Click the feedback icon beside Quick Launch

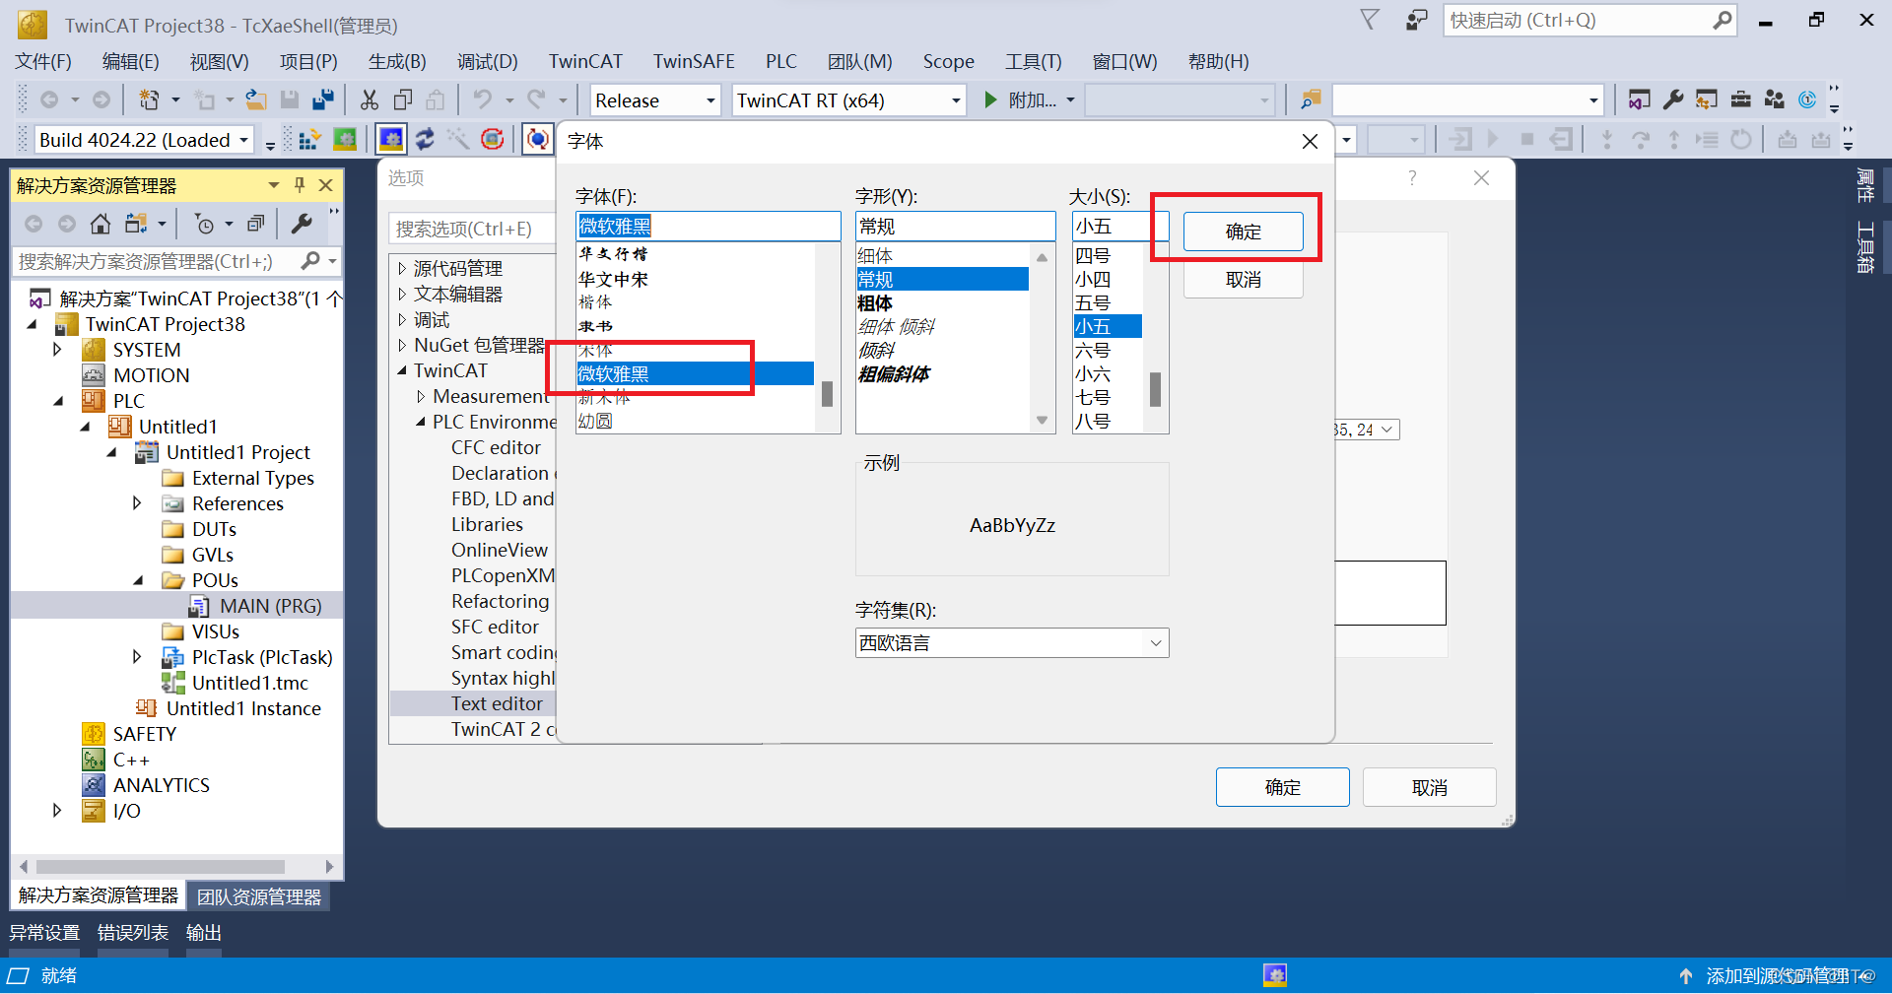pyautogui.click(x=1416, y=20)
